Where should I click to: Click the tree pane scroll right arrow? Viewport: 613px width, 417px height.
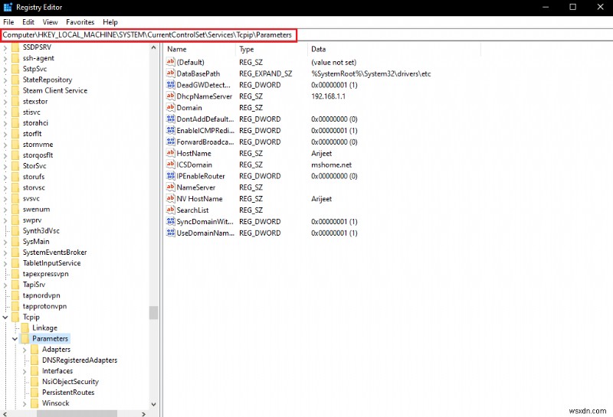[x=144, y=413]
